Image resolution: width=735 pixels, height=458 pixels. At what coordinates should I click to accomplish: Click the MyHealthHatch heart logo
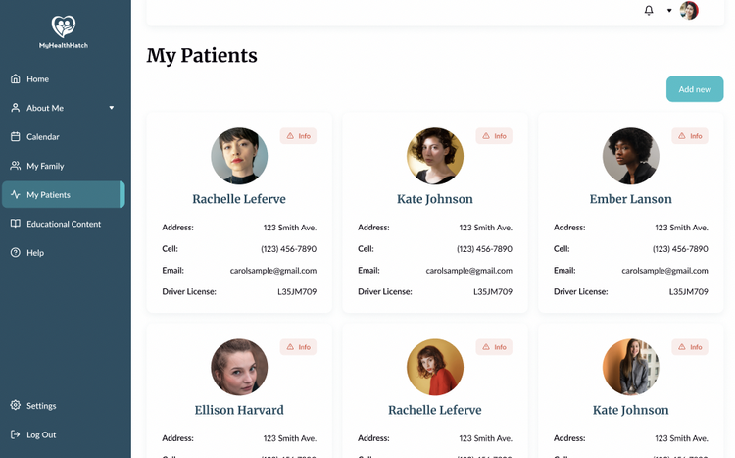click(64, 25)
